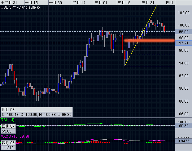
Task: Select the orange highlighted resistance band
Action: click(149, 41)
